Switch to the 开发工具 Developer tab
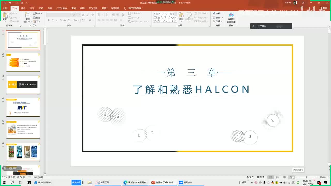This screenshot has width=331, height=186. tap(93, 8)
